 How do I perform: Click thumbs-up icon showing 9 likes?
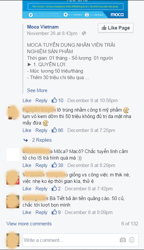[54, 212]
